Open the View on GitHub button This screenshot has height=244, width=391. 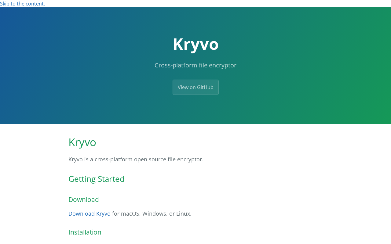pyautogui.click(x=195, y=87)
